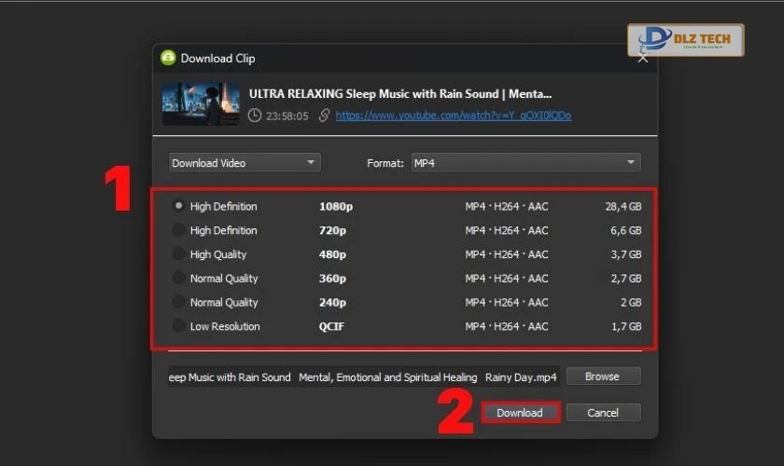The width and height of the screenshot is (784, 466).
Task: Click the codec text in the 1080p row
Action: coord(507,206)
